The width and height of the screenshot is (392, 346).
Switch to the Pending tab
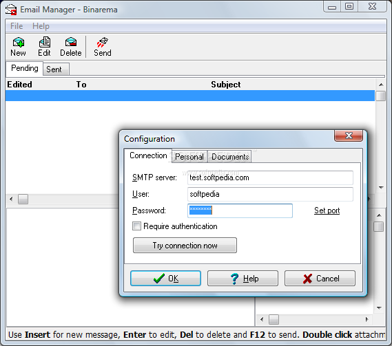25,68
